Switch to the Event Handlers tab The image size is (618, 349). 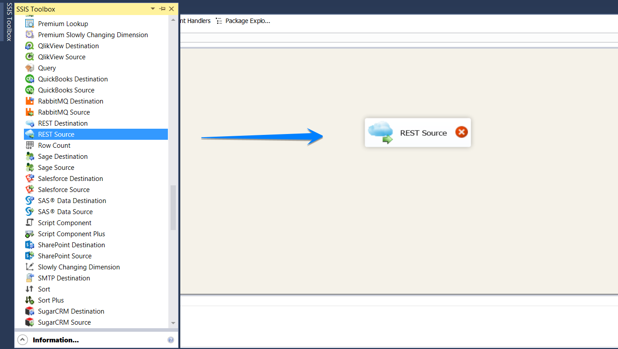tap(195, 21)
